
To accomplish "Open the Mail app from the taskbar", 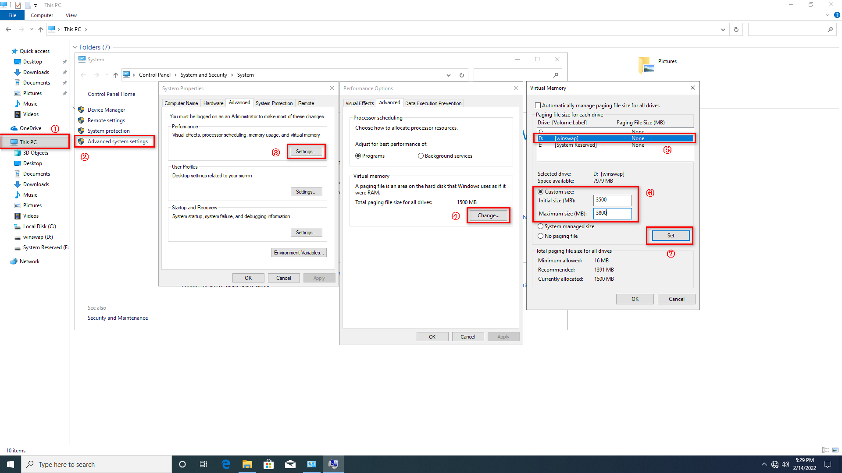I will pyautogui.click(x=290, y=464).
